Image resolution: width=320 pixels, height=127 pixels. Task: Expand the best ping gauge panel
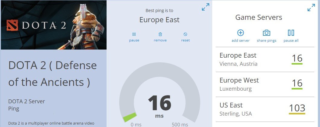[206, 7]
